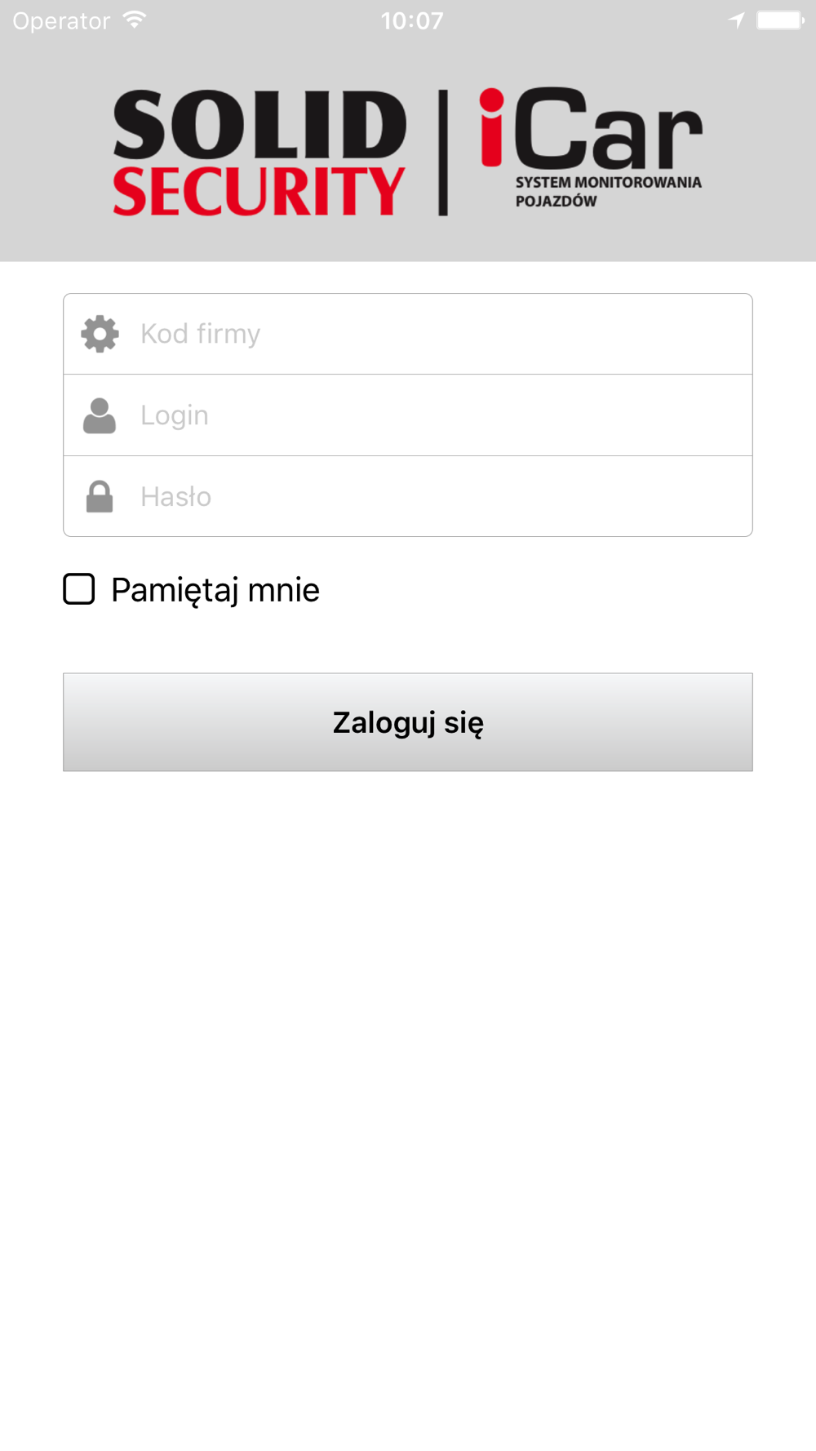Click the padlock icon beside Hasło

coord(100,496)
